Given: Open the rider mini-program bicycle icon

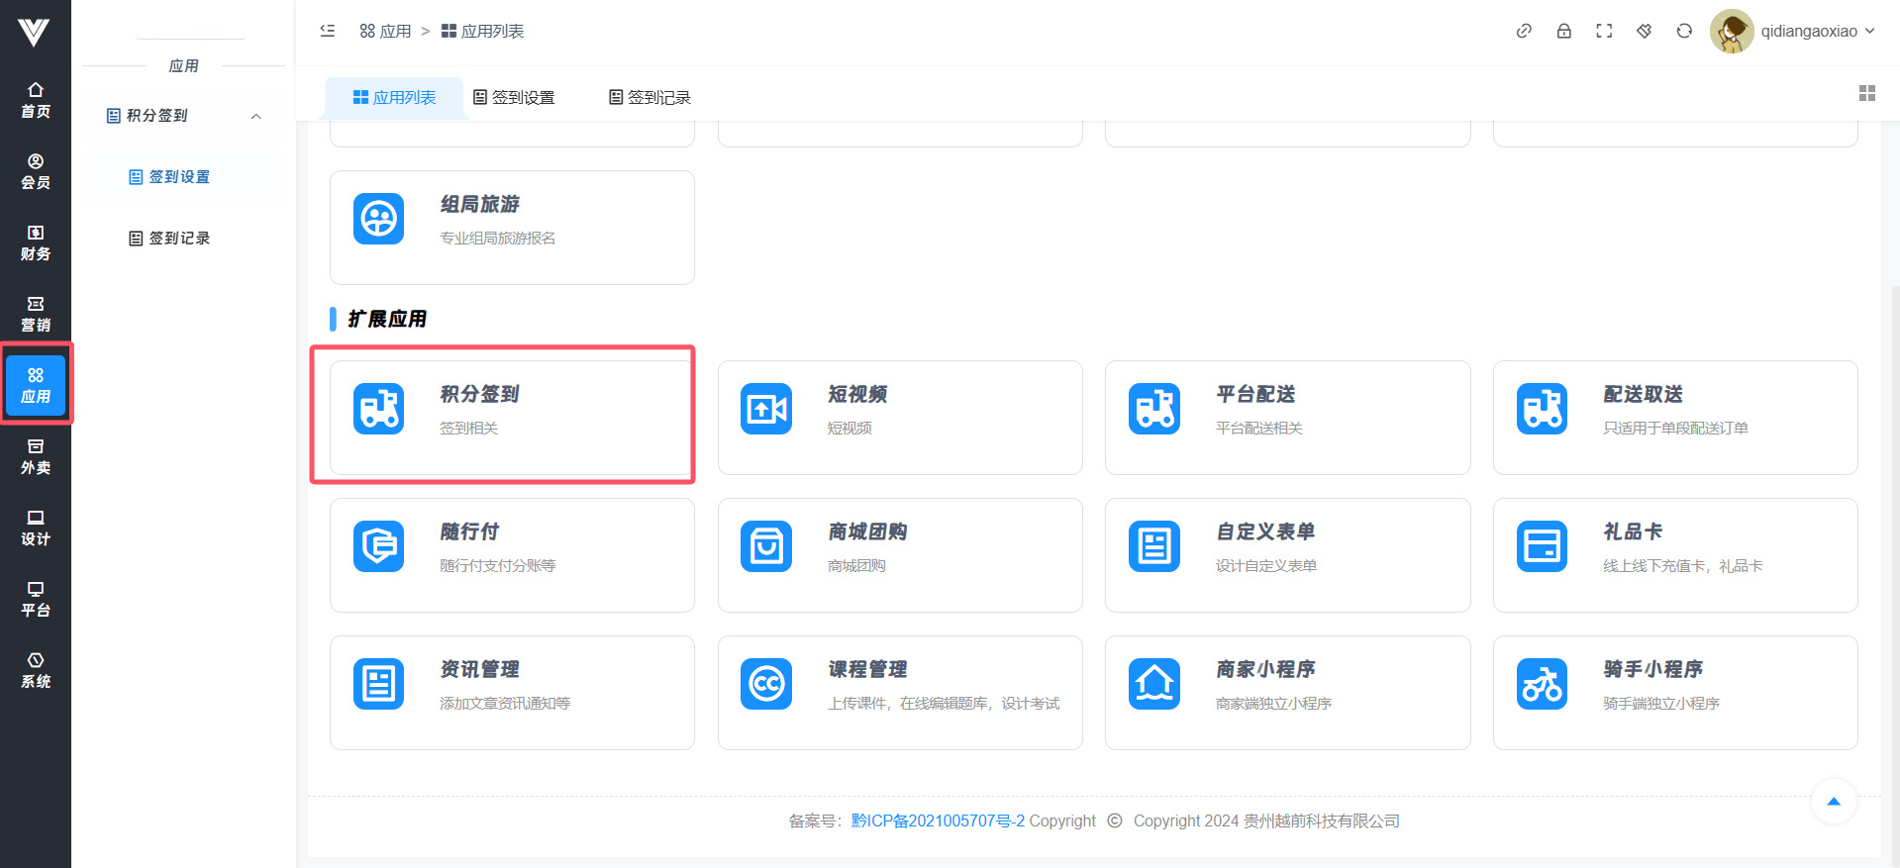Looking at the screenshot, I should (1542, 684).
